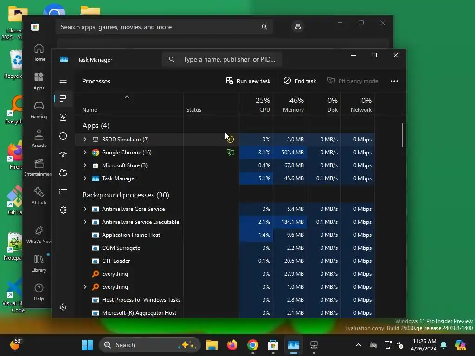Select Application Frame Host process row
This screenshot has height=356, width=475.
point(225,235)
